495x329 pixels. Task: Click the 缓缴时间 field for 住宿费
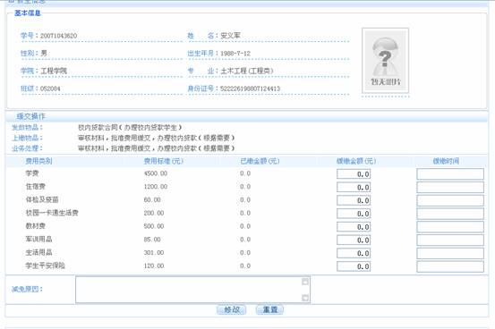[x=450, y=188]
